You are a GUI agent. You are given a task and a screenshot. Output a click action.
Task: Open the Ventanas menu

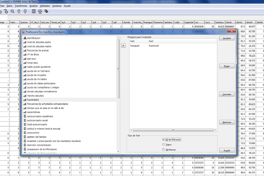click(57, 6)
